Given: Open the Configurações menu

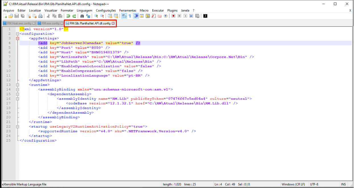Looking at the screenshot, I should click(106, 10).
